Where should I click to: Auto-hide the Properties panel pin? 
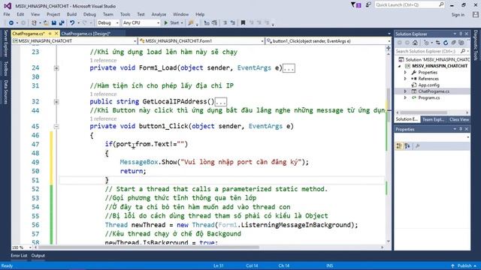click(x=461, y=129)
